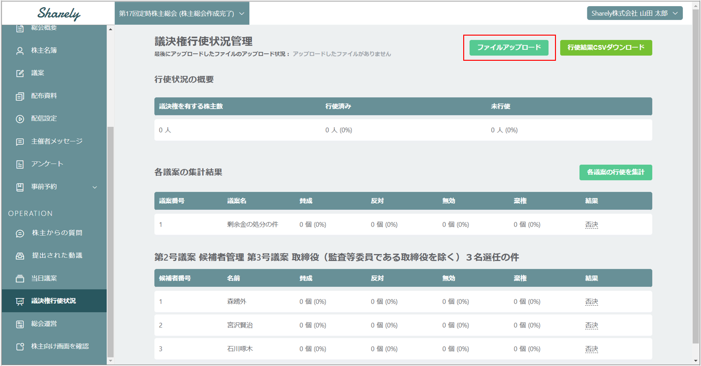
Task: Select 株主向け画面を確認 in sidebar menu
Action: click(59, 347)
